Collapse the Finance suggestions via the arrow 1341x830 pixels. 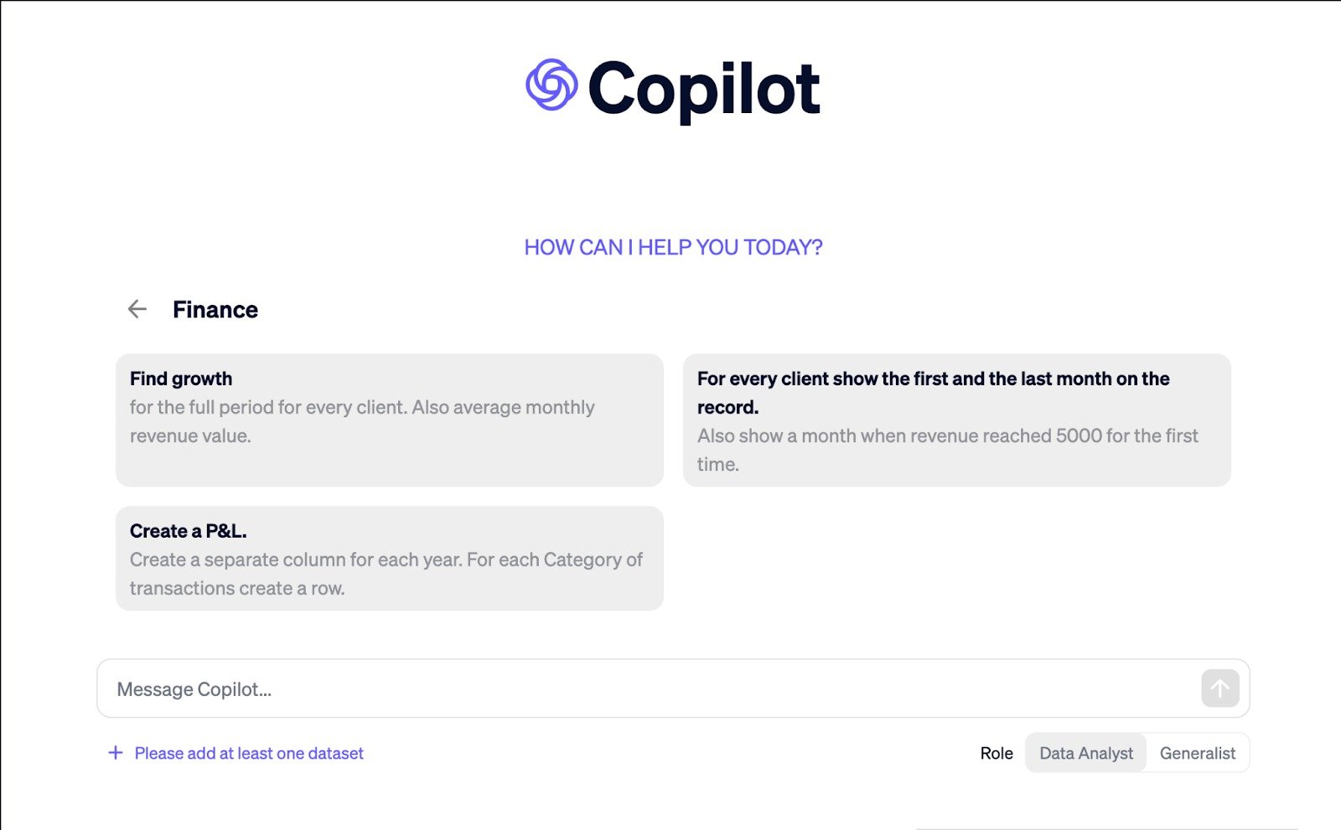tap(137, 309)
